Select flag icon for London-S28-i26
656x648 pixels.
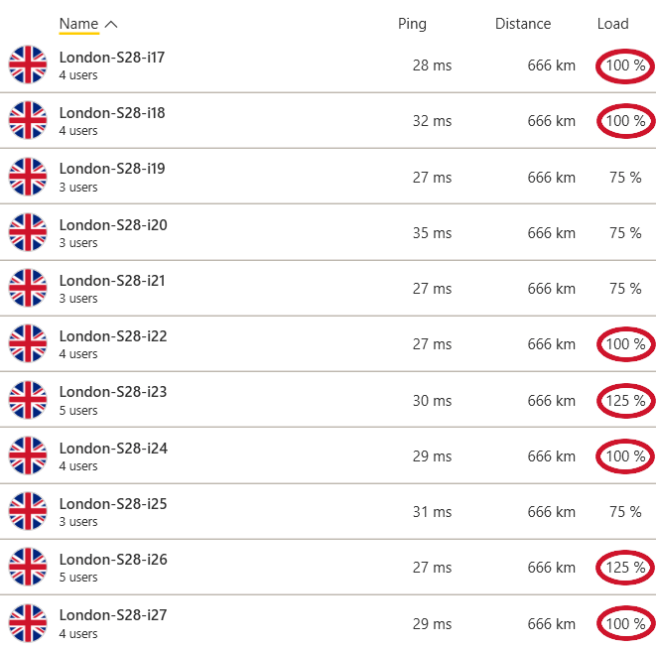(28, 567)
